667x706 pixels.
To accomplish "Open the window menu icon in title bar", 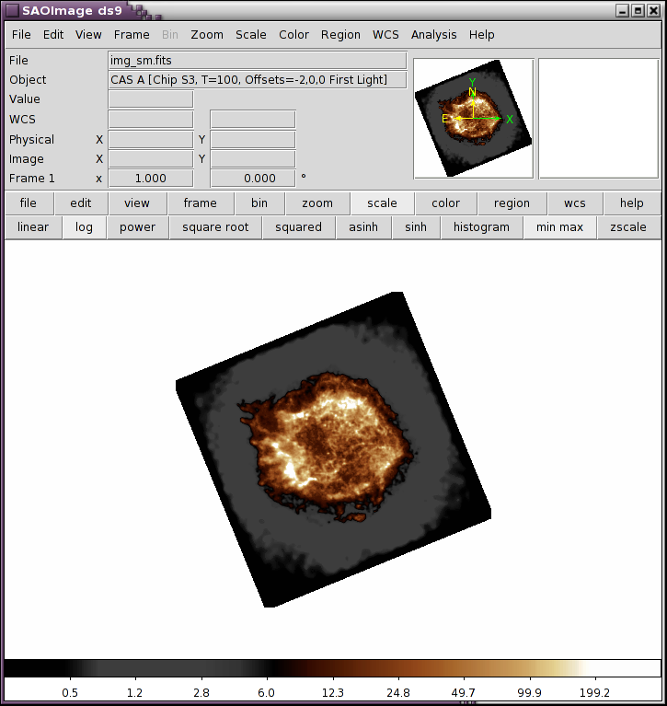I will click(11, 10).
